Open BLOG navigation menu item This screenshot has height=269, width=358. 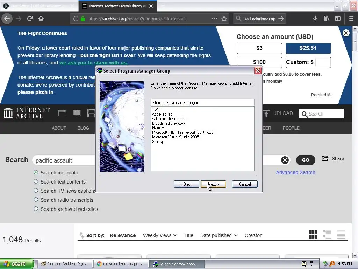[83, 128]
